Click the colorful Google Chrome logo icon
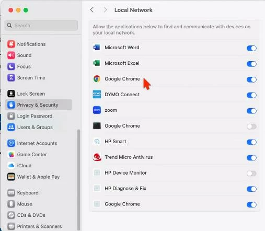The image size is (265, 231). click(97, 79)
